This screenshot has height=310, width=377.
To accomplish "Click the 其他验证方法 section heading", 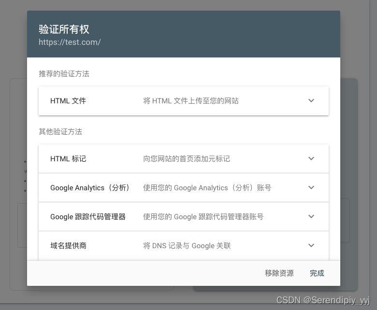I will tap(60, 132).
